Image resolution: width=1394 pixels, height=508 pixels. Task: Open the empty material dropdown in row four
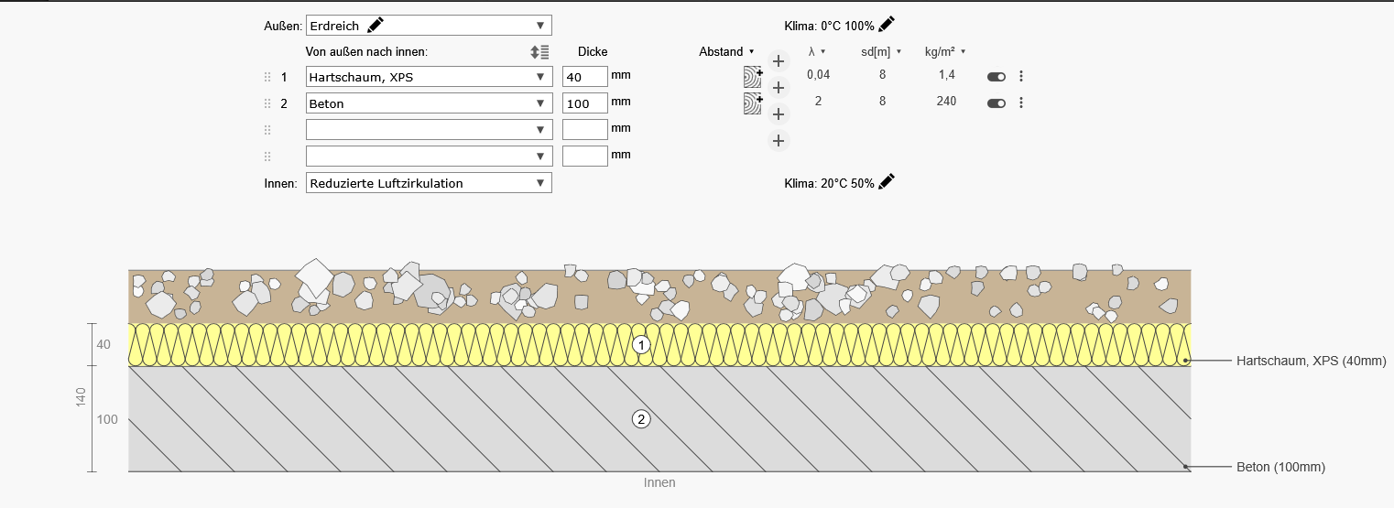click(x=429, y=157)
